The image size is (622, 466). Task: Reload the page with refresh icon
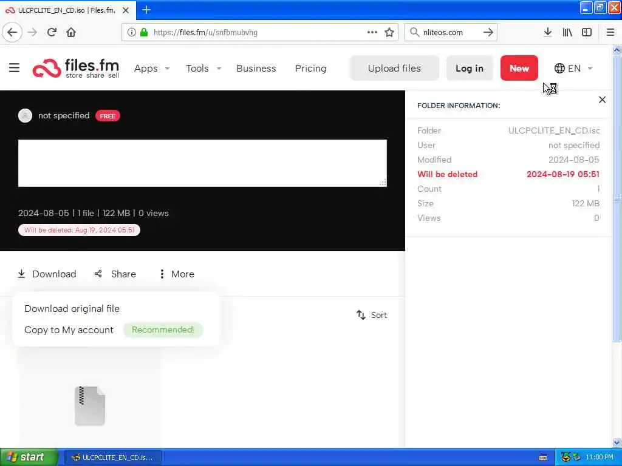(52, 32)
